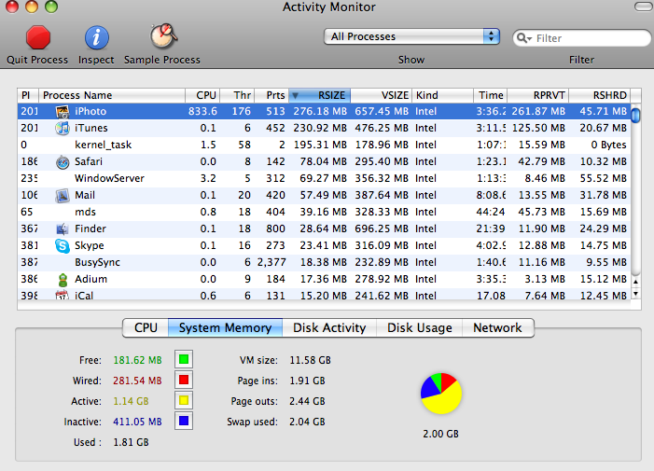The height and width of the screenshot is (471, 654).
Task: Click the Free memory value 181.62 MB
Action: point(137,360)
